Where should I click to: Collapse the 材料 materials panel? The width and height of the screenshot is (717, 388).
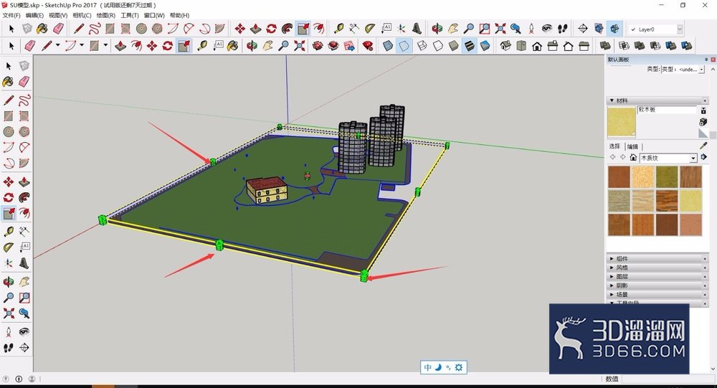[x=612, y=100]
